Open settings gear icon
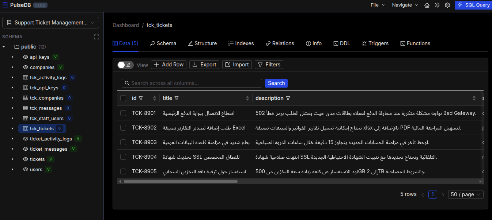 (x=447, y=5)
